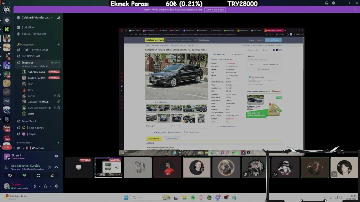Open the Discord inbox icon in title bar

pyautogui.click(x=327, y=3)
